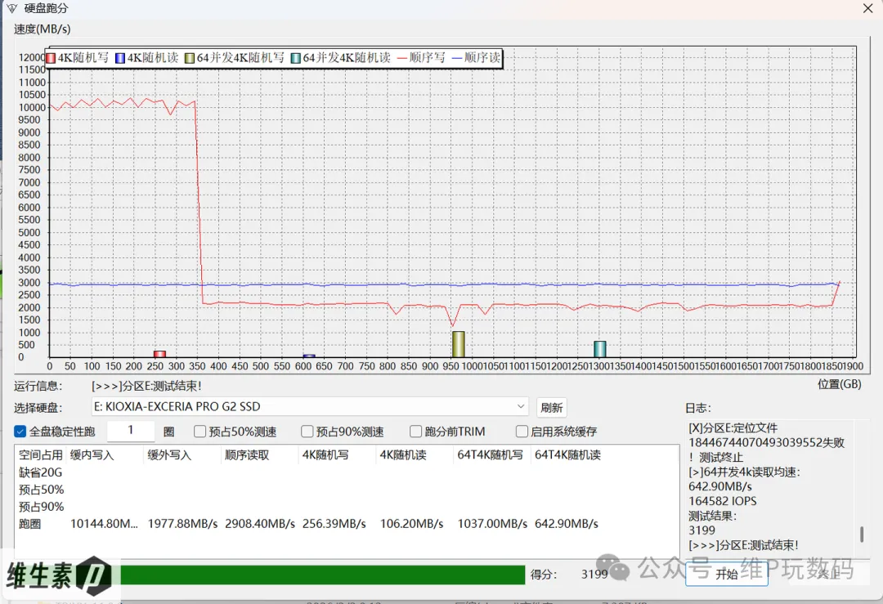Screen dimensions: 883x604
Task: Click the log panel scrollbar thumb
Action: [862, 535]
